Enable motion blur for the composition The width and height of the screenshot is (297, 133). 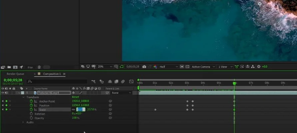(123, 81)
